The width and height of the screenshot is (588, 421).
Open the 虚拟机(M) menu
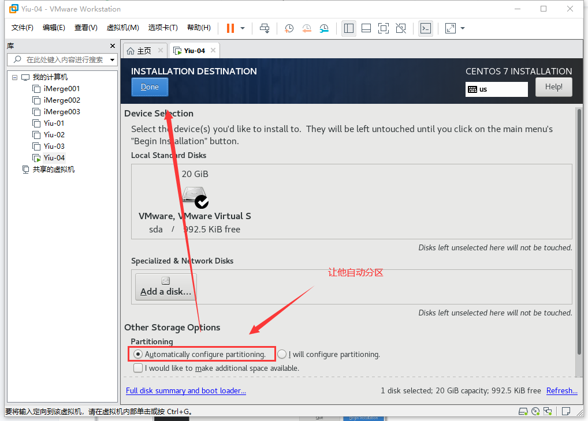pos(122,28)
